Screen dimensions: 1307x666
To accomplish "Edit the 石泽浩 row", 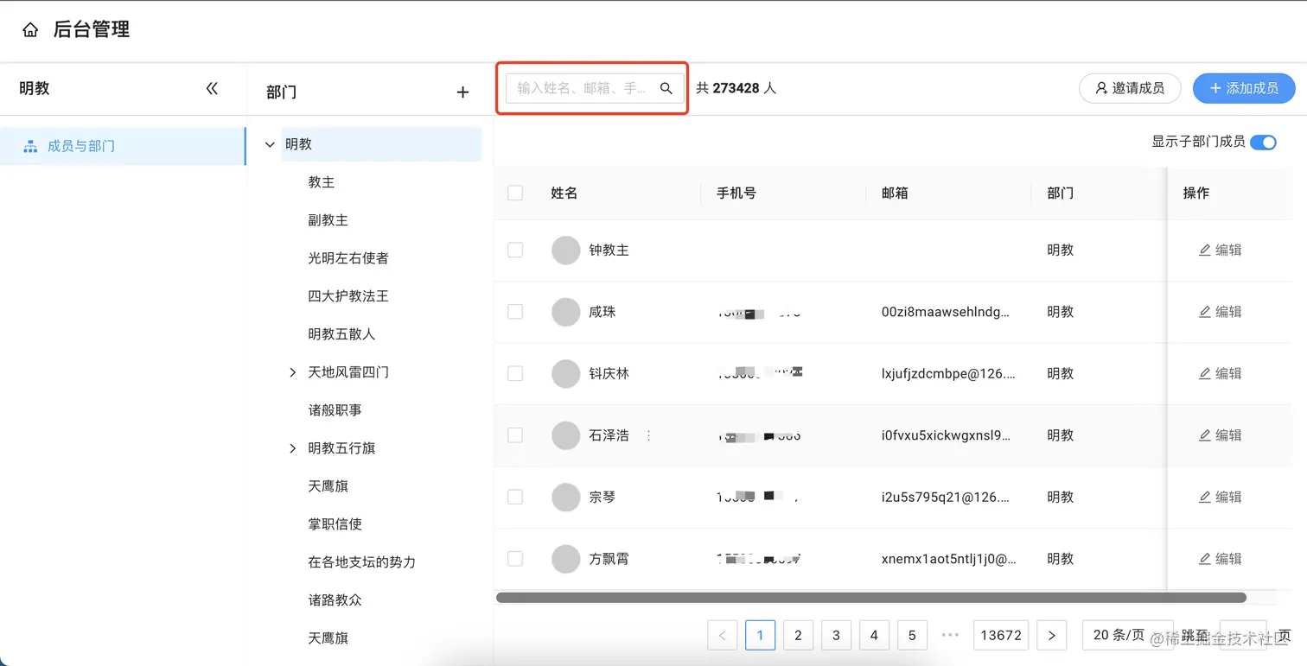I will (x=1220, y=435).
